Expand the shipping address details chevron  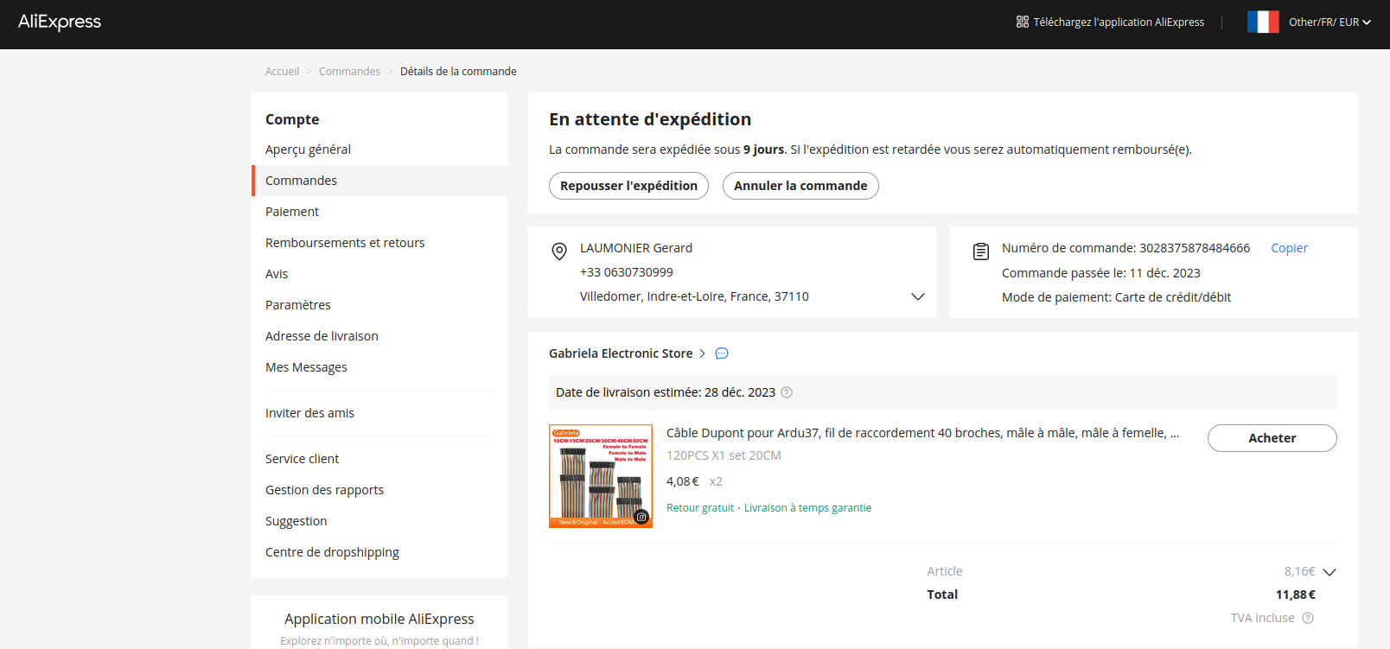pos(917,296)
